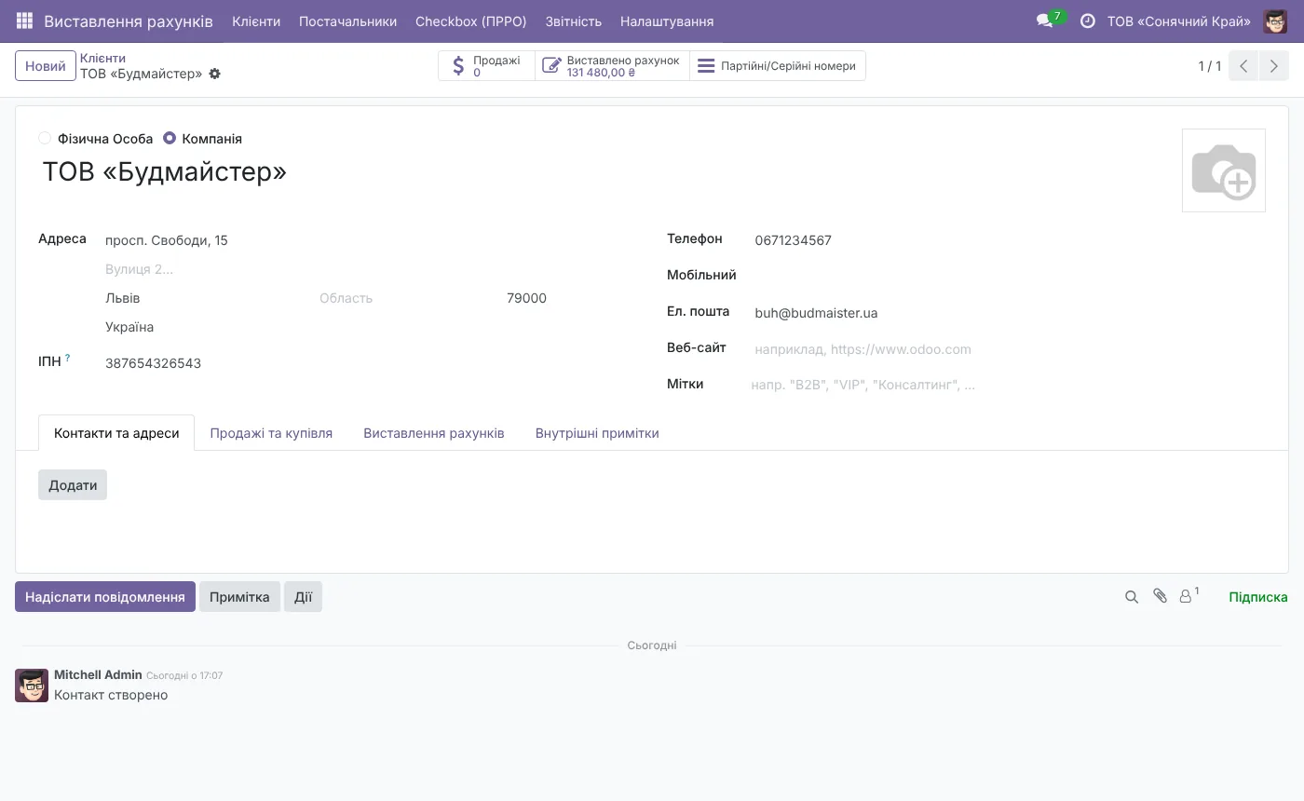Viewport: 1304px width, 801px height.
Task: Select the Компанія radio button
Action: click(170, 138)
